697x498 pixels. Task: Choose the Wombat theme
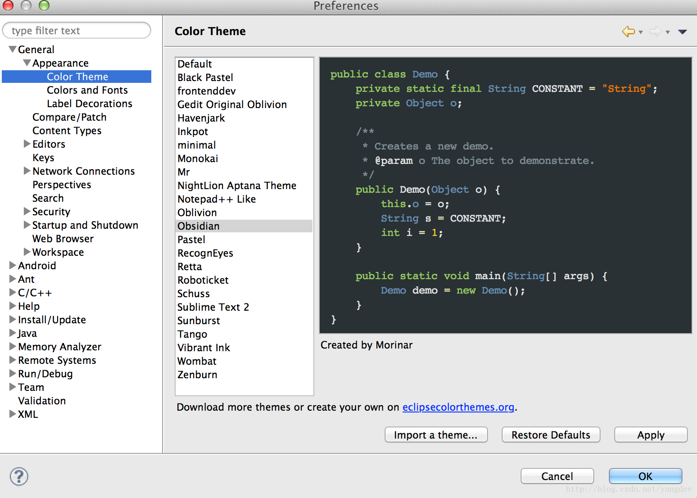244,361
